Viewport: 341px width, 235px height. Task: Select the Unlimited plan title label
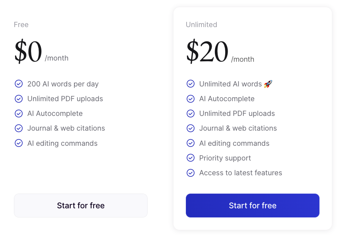click(201, 25)
